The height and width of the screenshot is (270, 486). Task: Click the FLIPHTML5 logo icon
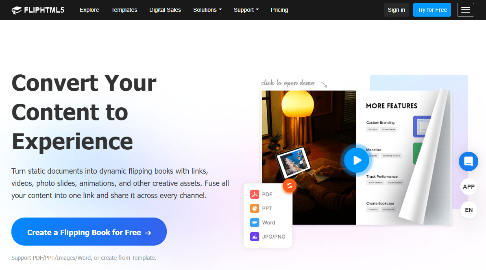coord(17,9)
